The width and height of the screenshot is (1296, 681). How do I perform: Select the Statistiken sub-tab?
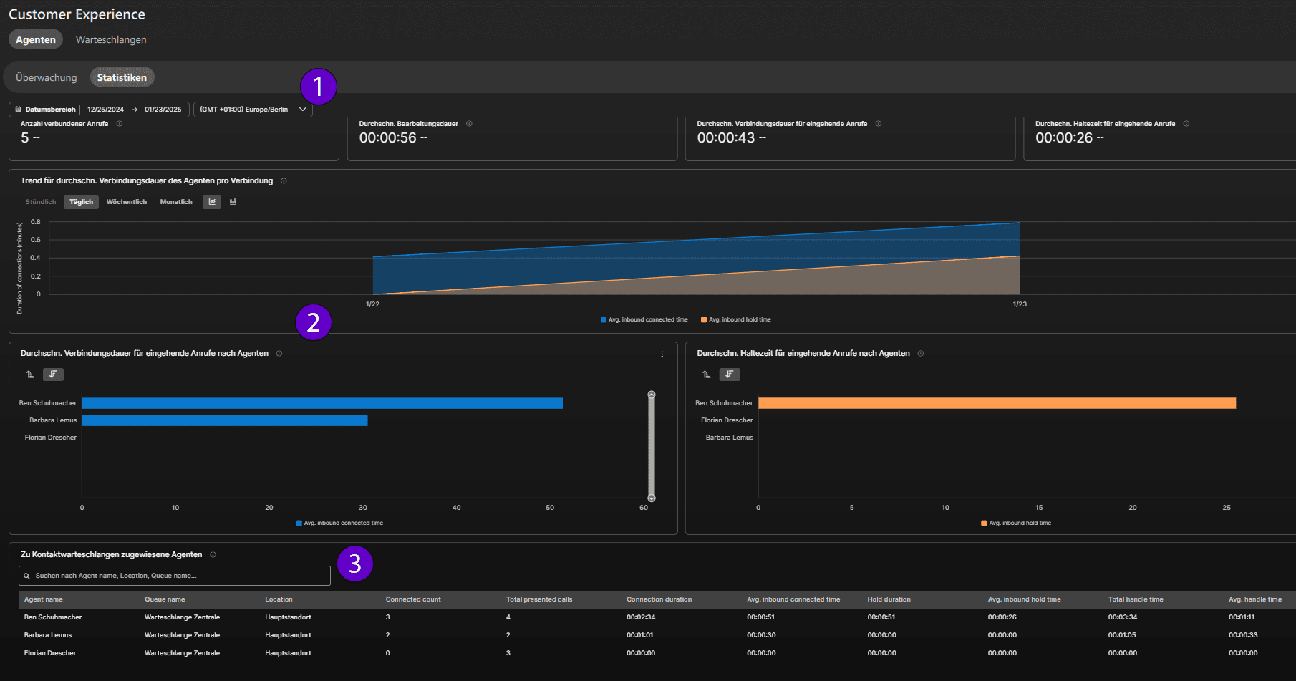[122, 77]
